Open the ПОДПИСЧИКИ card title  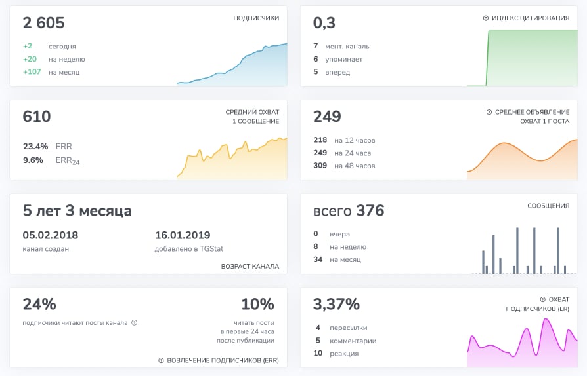(x=256, y=18)
